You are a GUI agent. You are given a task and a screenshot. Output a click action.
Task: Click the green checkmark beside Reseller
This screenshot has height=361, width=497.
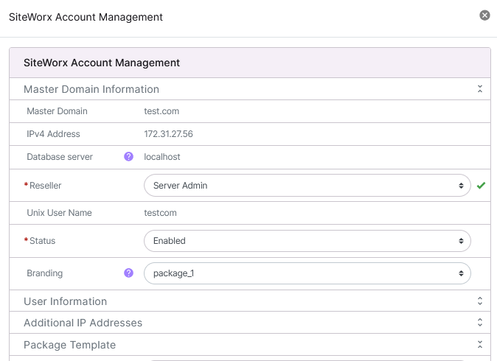coord(481,186)
